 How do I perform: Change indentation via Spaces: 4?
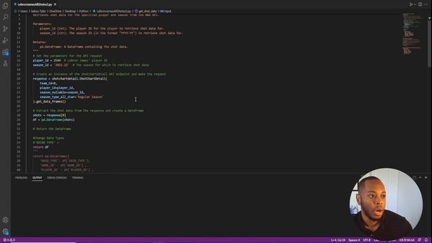(354, 240)
